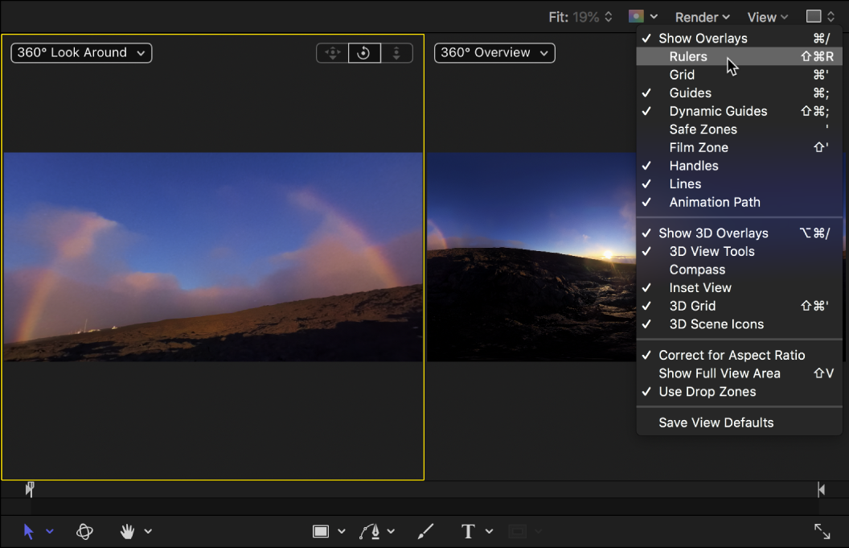This screenshot has width=849, height=548.
Task: Select the arrow Select/Transform tool
Action: [29, 531]
